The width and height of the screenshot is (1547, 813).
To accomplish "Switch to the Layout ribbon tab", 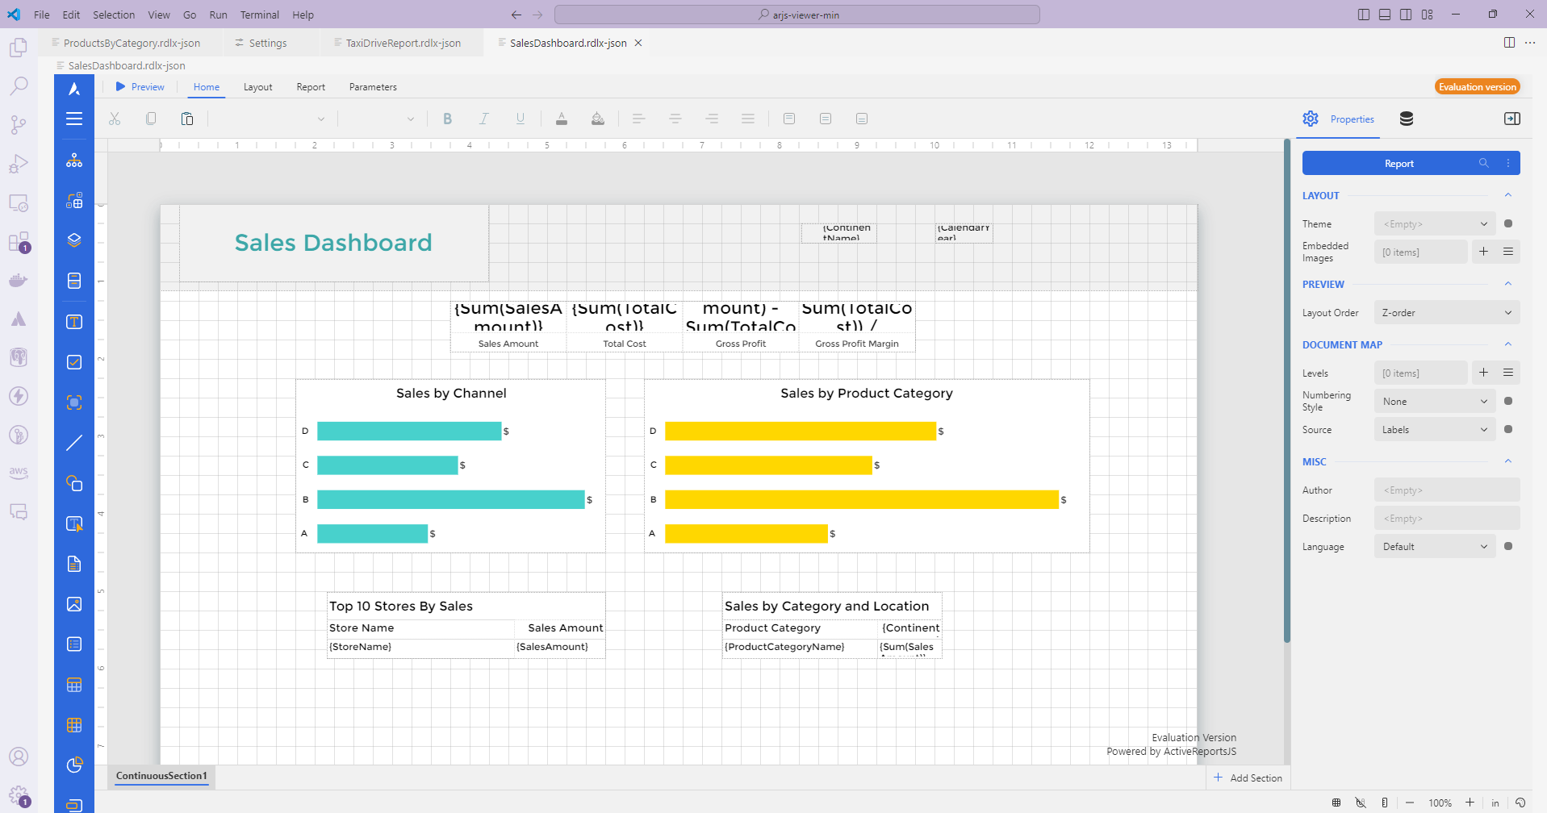I will click(257, 87).
